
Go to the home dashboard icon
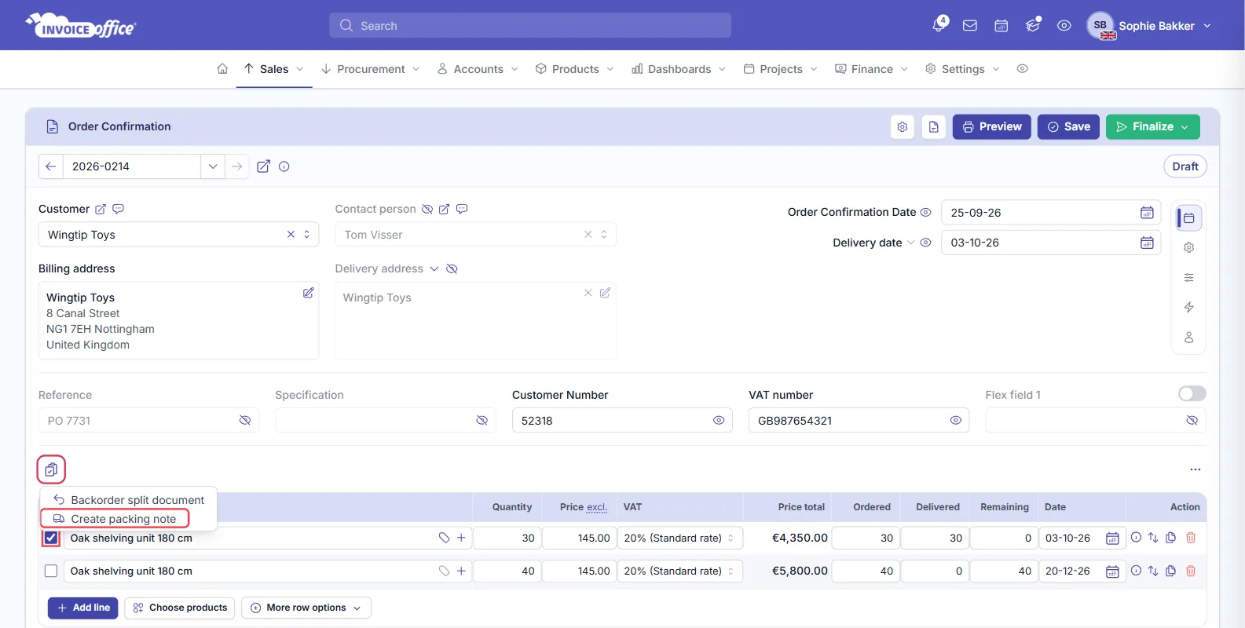pos(222,69)
